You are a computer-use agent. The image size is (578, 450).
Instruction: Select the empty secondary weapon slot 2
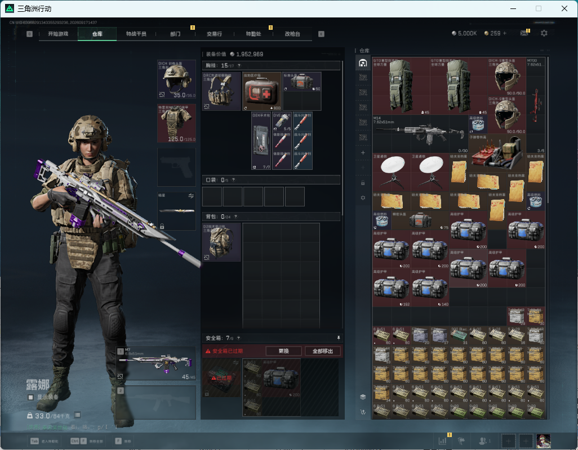(156, 403)
